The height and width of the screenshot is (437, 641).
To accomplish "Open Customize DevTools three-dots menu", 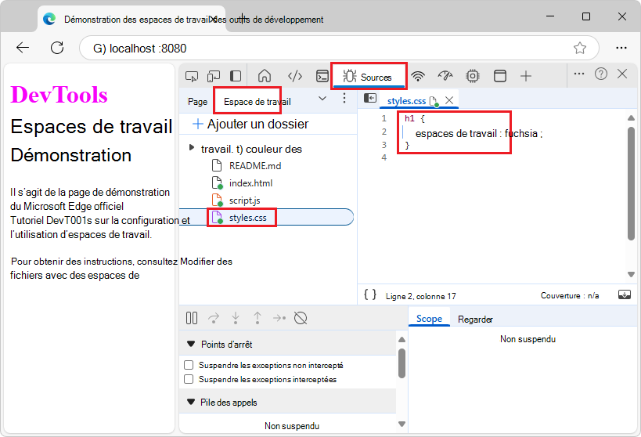I will pos(579,74).
